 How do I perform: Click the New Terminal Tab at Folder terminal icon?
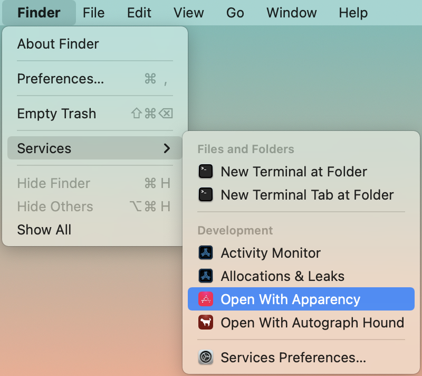pos(205,194)
